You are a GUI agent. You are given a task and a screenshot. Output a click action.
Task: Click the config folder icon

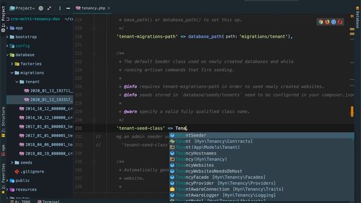[12, 46]
